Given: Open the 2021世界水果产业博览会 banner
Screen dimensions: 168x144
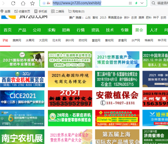Looking at the screenshot, I should 70,137.
